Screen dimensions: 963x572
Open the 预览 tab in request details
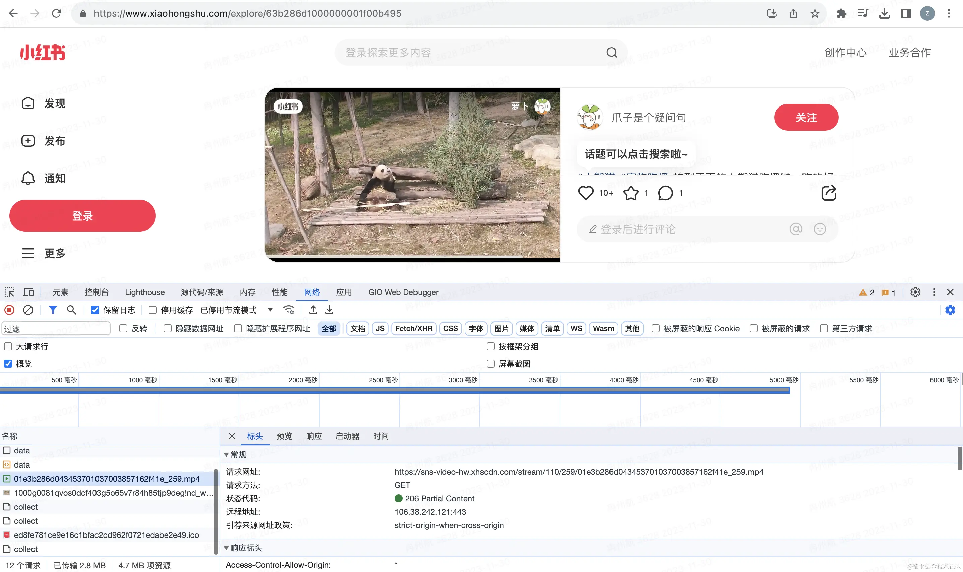coord(284,436)
